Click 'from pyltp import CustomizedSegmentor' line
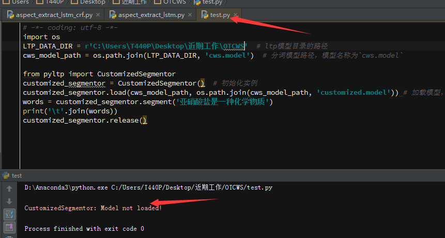445x238 pixels. [99, 74]
